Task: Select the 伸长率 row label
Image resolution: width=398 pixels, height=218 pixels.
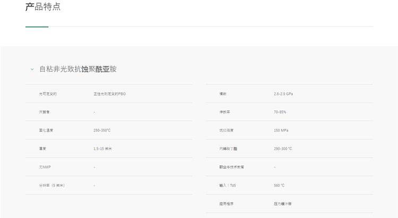Action: click(225, 112)
